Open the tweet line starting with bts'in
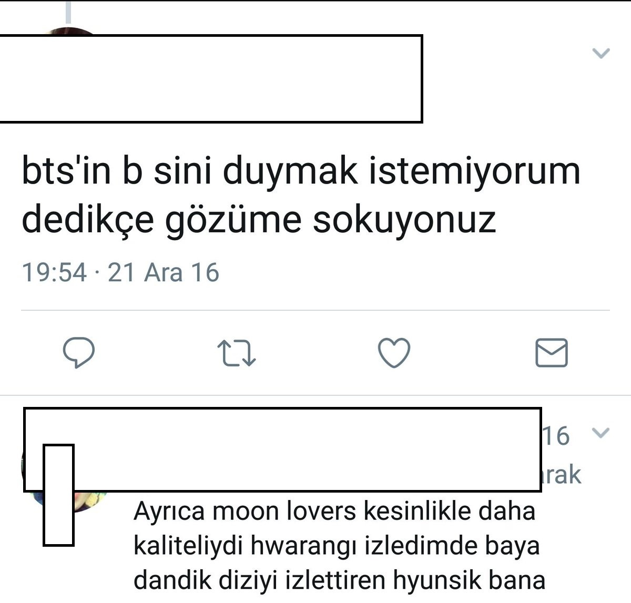This screenshot has width=631, height=603. [301, 171]
